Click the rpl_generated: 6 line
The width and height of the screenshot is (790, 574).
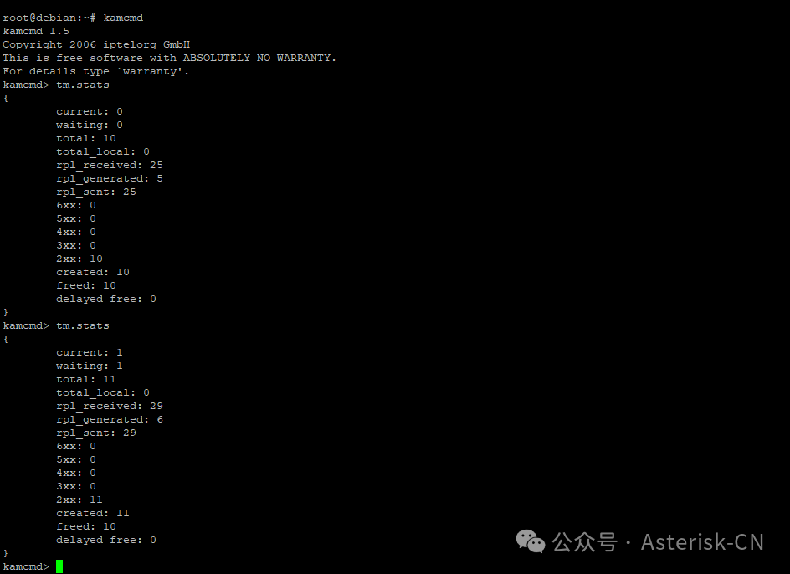coord(110,419)
